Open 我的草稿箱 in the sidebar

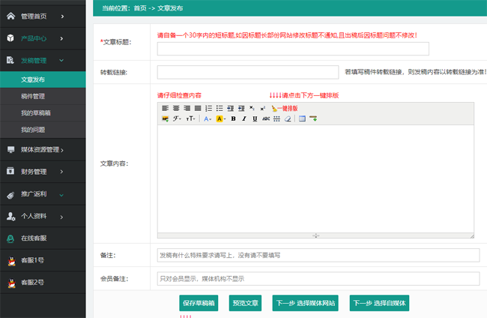36,112
